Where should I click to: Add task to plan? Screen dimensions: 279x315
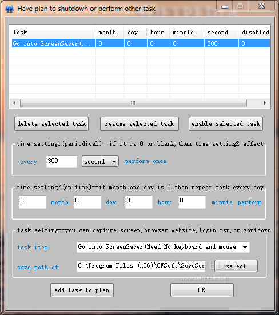(82, 290)
